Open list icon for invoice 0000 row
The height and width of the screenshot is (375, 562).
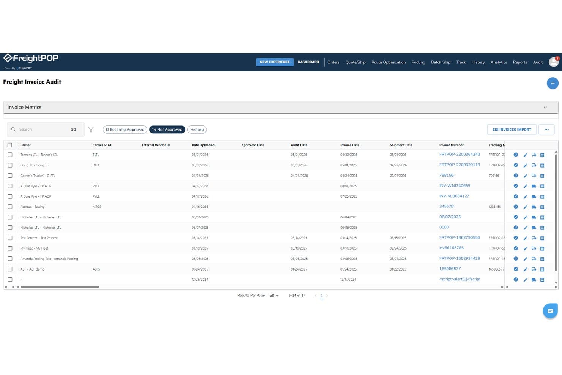542,228
